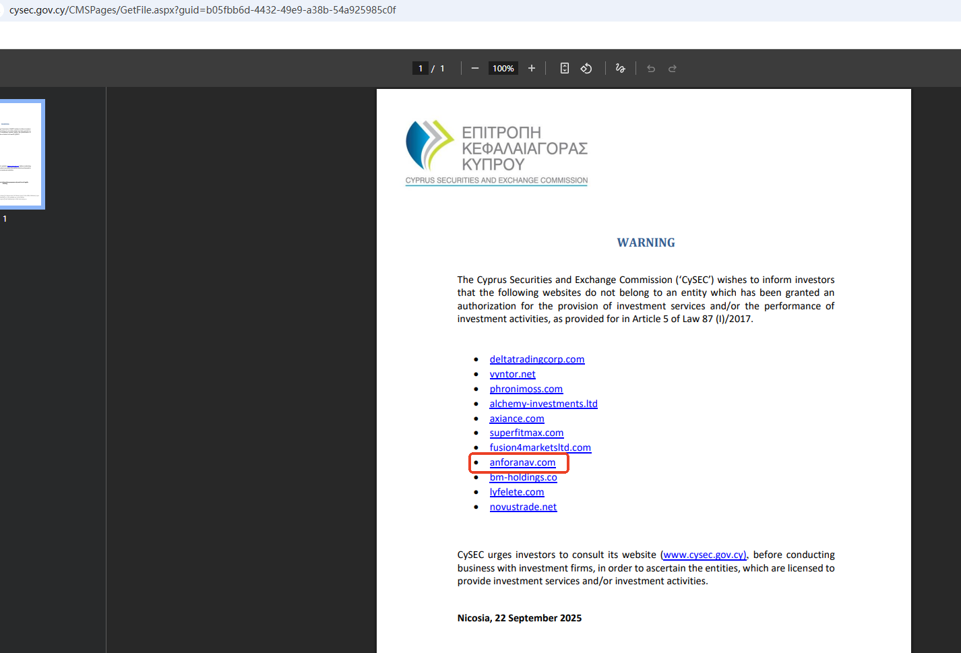Screen dimensions: 961x653
Task: Open the superfitmax.com link
Action: pyautogui.click(x=527, y=433)
